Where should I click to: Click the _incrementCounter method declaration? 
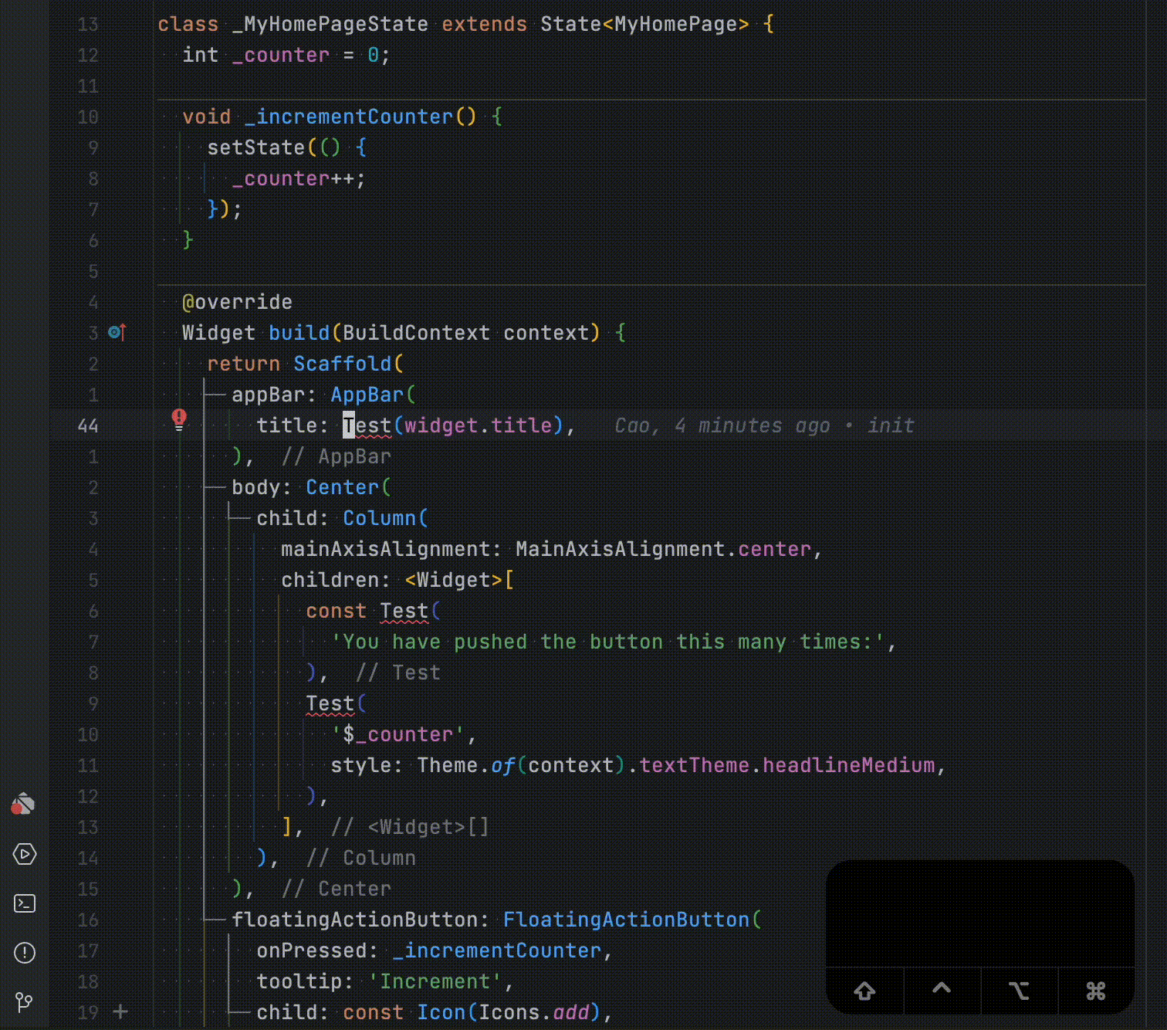pos(354,117)
